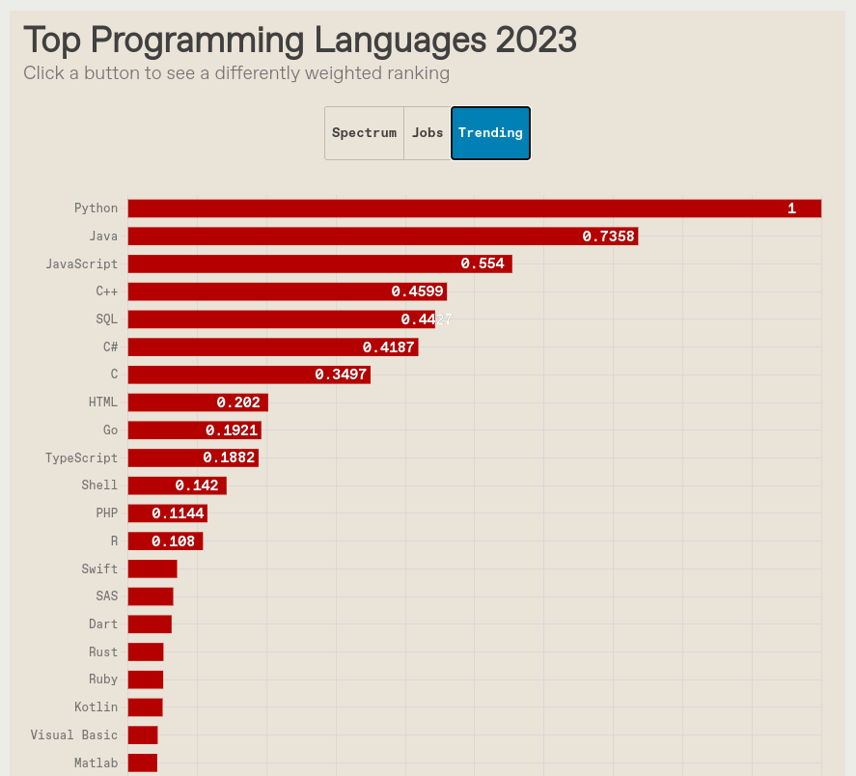Image resolution: width=856 pixels, height=776 pixels.
Task: Click the Shell language label
Action: pos(99,485)
